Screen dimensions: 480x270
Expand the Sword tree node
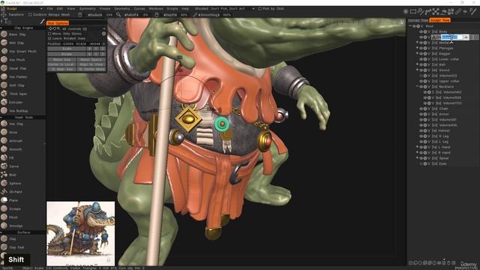tap(417, 70)
